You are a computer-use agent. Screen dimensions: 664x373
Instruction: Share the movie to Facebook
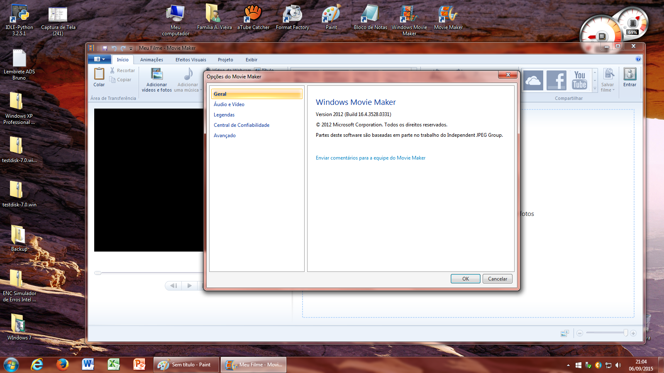(x=556, y=80)
